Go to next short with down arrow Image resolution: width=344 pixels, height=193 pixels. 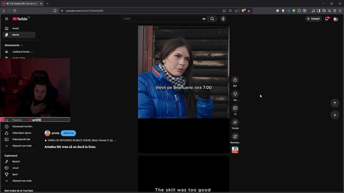[335, 115]
